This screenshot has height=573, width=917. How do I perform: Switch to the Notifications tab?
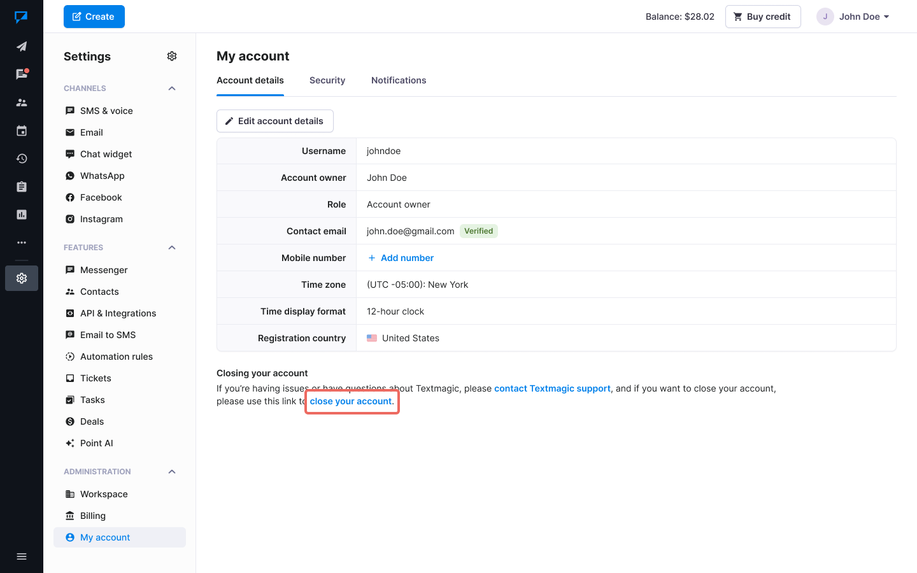coord(399,80)
